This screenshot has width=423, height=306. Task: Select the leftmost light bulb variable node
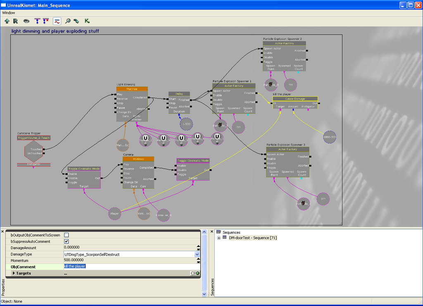[x=146, y=140]
